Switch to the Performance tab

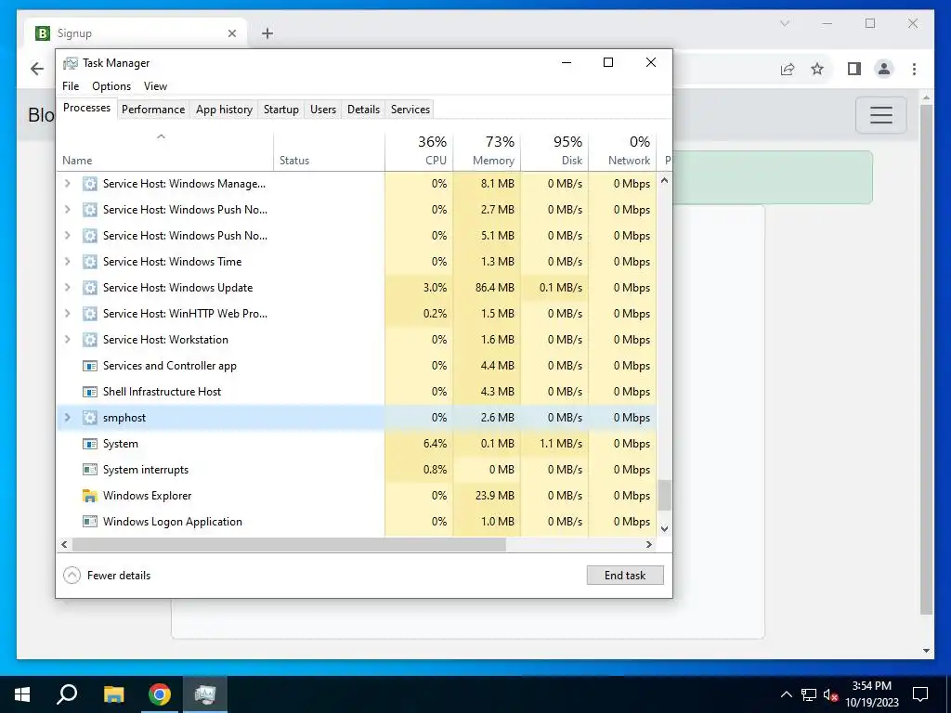(153, 110)
